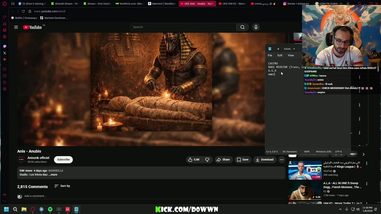Open the Twitch panel in the Opera sidebar
Viewport: 381px width, 214px height.
tap(4, 46)
